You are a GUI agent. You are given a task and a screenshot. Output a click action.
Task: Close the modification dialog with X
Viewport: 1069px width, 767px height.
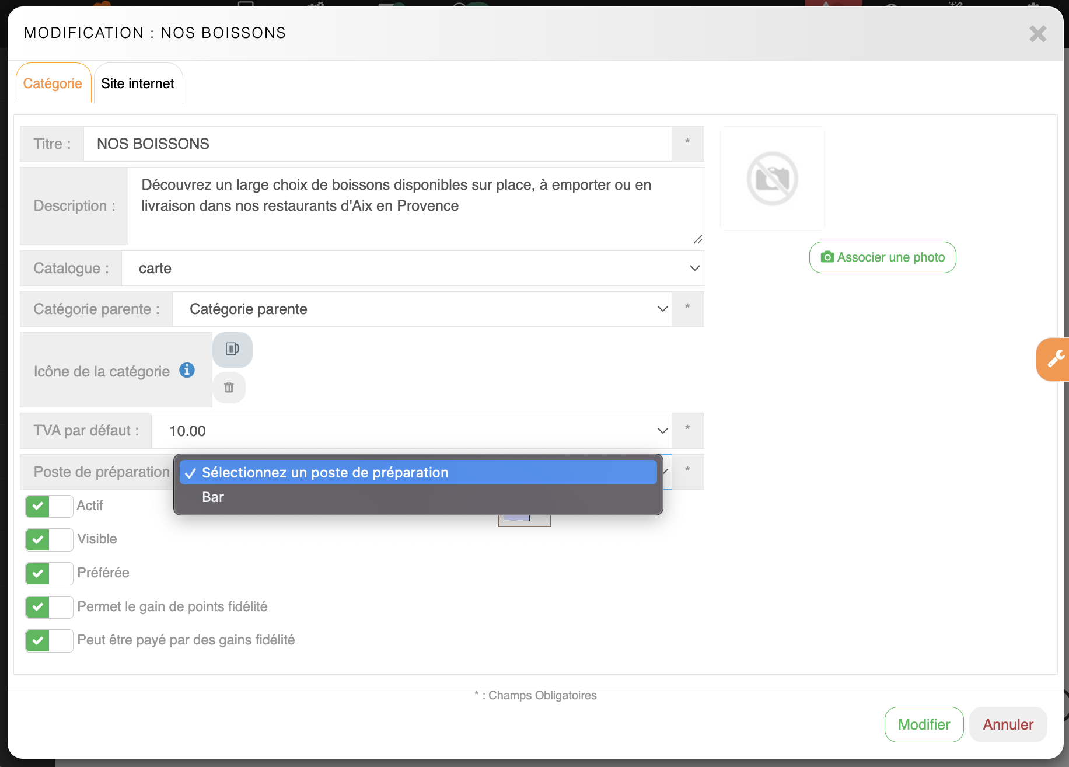click(x=1037, y=34)
